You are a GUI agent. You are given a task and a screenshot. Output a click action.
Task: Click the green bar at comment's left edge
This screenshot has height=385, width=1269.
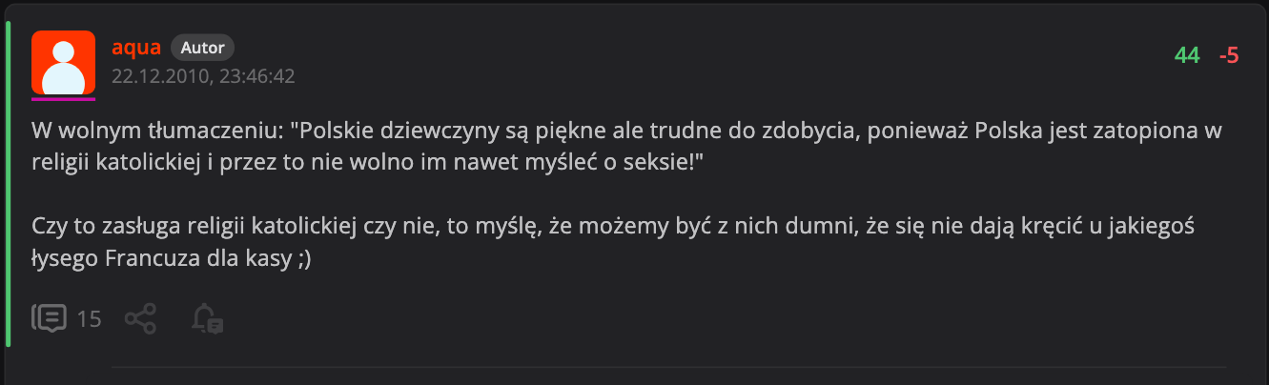(x=8, y=181)
